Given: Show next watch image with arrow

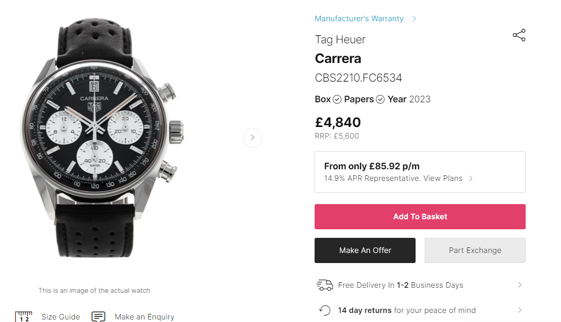Looking at the screenshot, I should tap(252, 138).
